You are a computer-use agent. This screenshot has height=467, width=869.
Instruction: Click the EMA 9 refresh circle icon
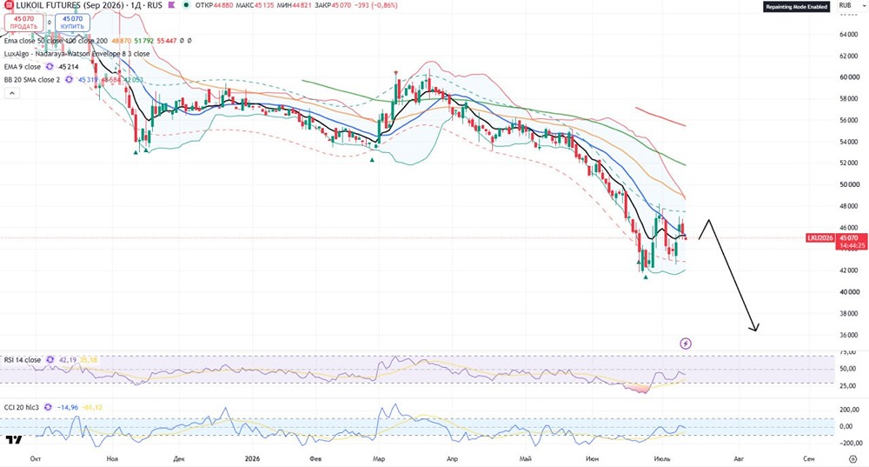pos(50,67)
